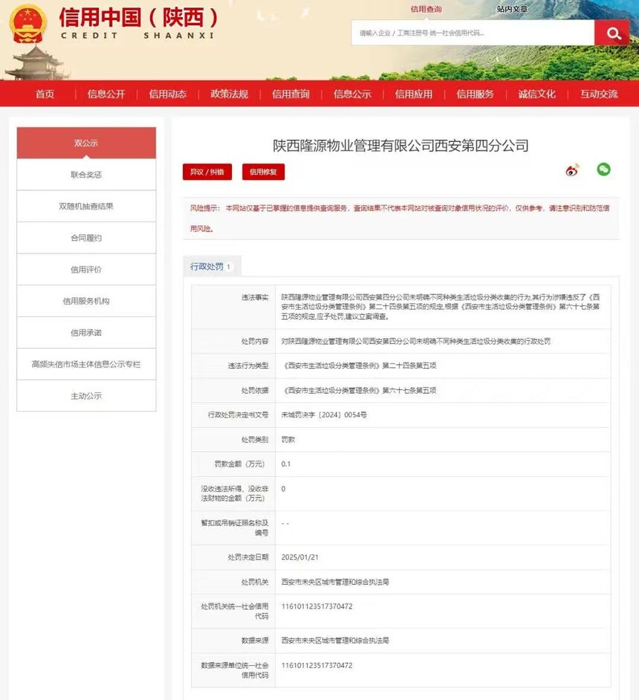
Task: Click the company name heading 陕西隆源物业管理有限公司西安第四分公司
Action: pyautogui.click(x=400, y=145)
